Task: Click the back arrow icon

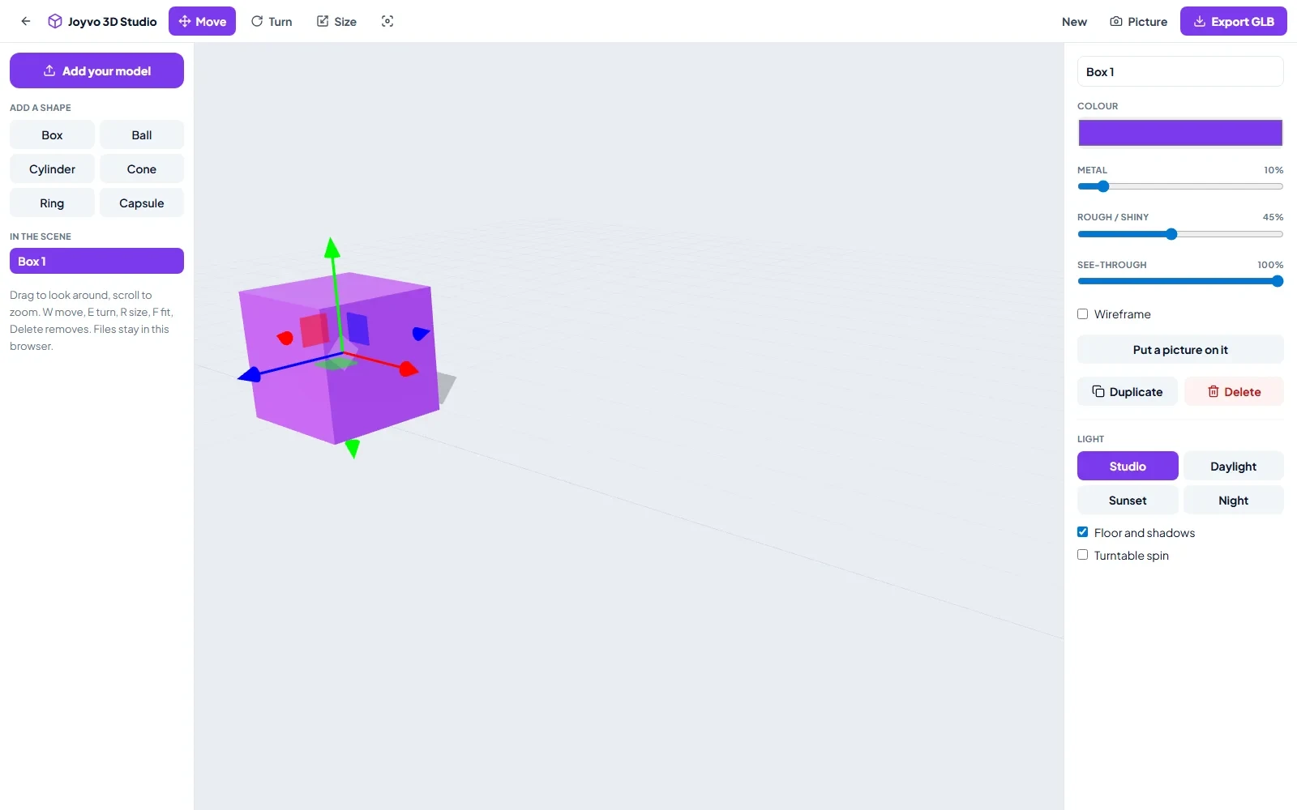Action: [26, 21]
